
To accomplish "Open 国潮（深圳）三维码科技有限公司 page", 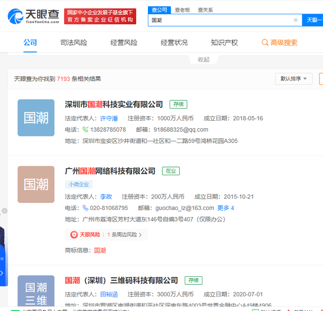I will [x=121, y=280].
